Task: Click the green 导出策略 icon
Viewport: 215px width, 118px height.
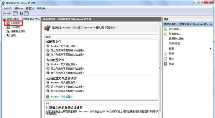Action: coord(165,34)
